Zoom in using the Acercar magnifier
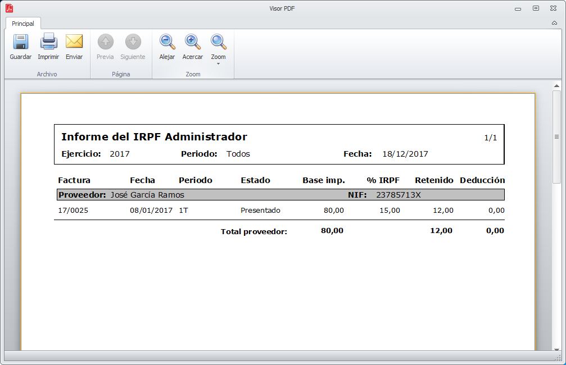566x365 pixels. pyautogui.click(x=193, y=47)
